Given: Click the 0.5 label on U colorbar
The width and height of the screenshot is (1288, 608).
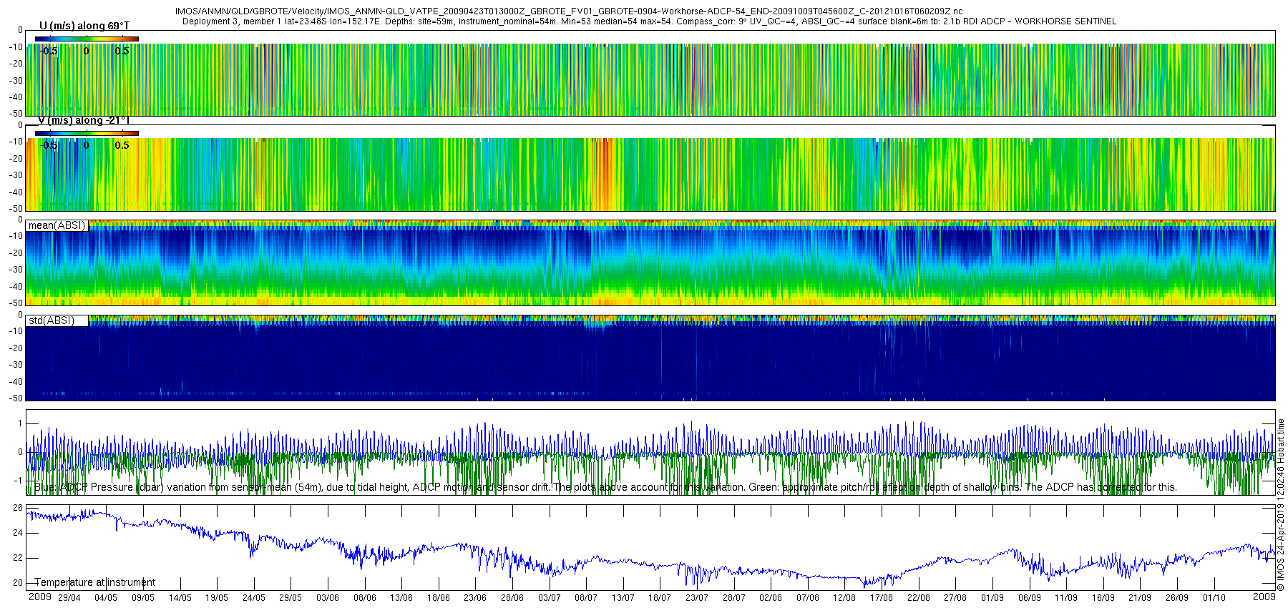Looking at the screenshot, I should tap(122, 51).
